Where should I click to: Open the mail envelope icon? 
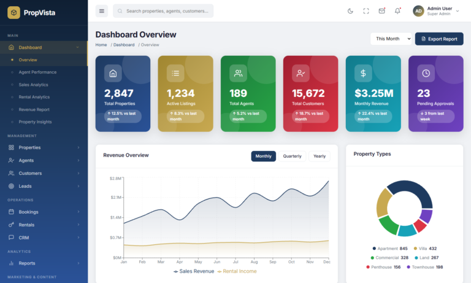click(382, 11)
